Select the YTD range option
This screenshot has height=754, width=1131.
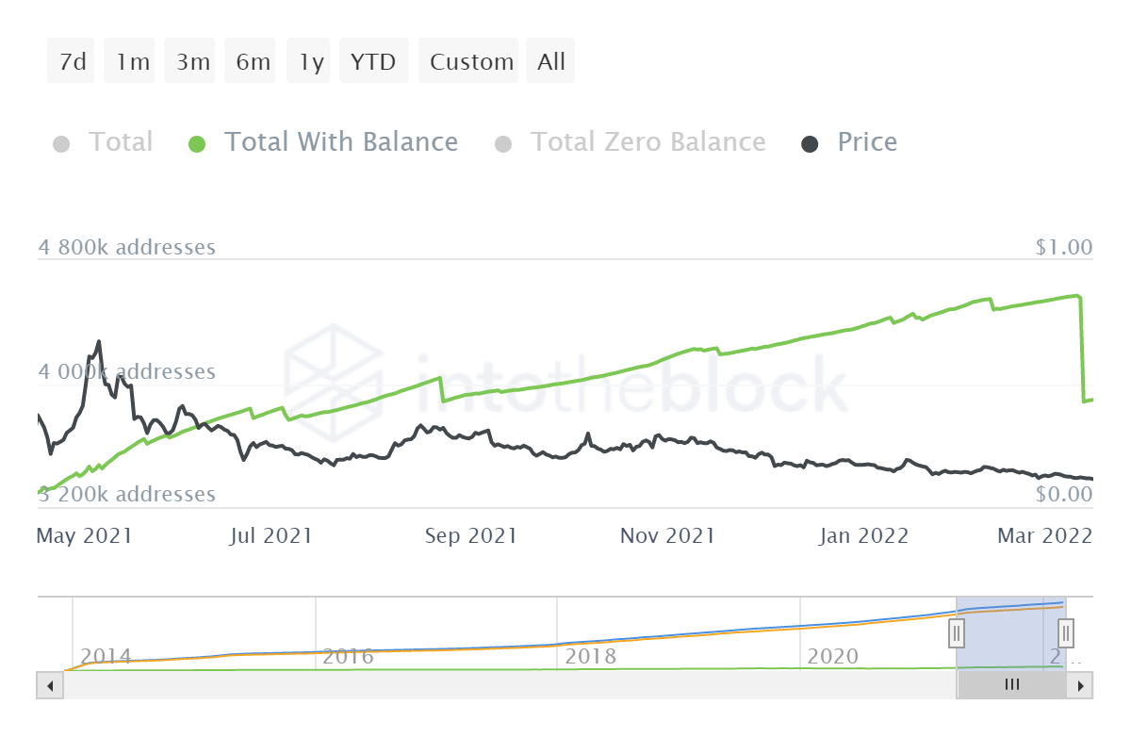[373, 62]
